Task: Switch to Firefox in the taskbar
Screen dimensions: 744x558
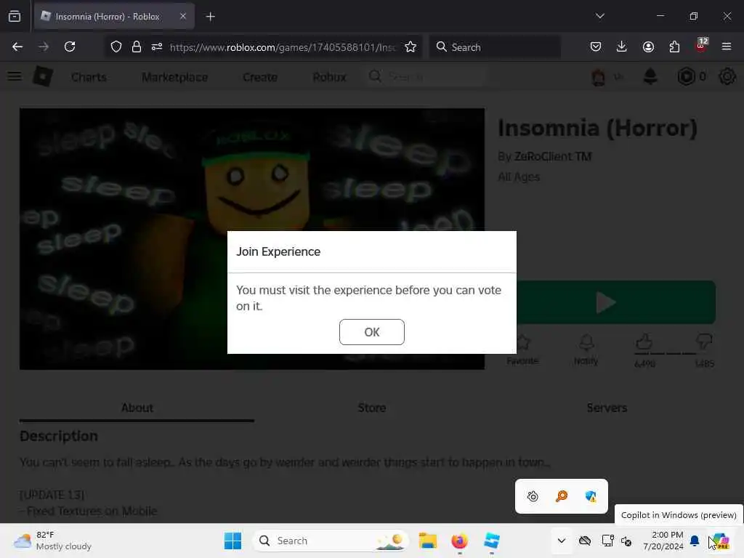Action: (459, 541)
